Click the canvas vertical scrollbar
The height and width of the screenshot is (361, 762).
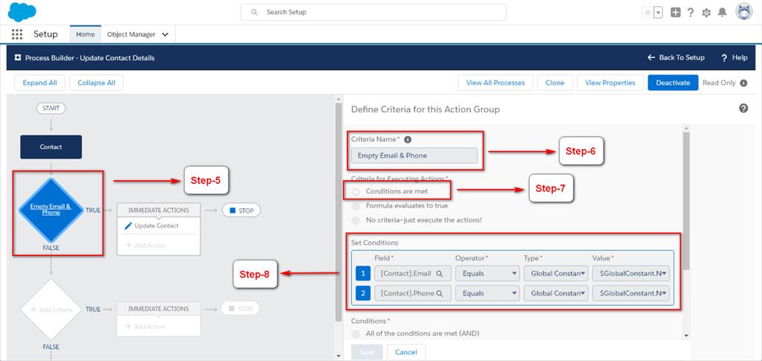click(339, 212)
